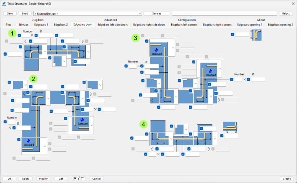Viewport: 297px width, 183px height.
Task: Open Help... for this dialog
Action: pyautogui.click(x=286, y=13)
